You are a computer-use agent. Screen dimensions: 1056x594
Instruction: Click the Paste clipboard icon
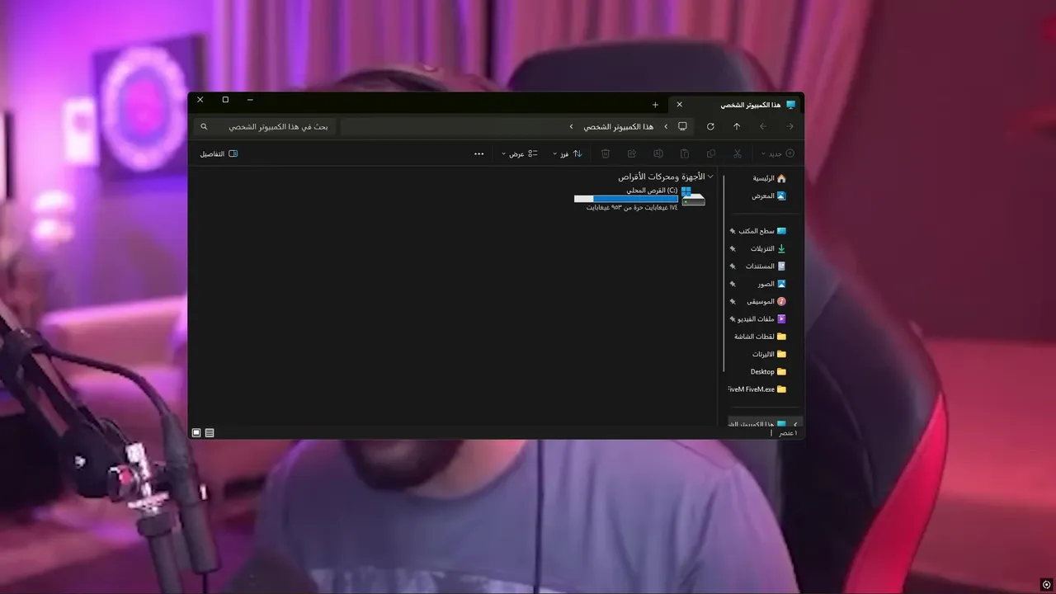pos(685,153)
